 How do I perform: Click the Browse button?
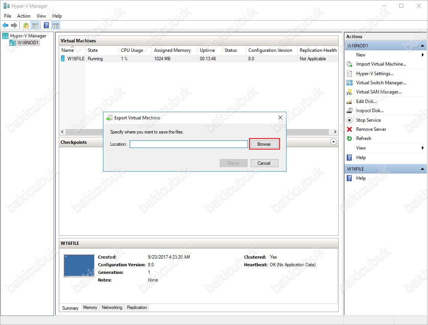264,144
